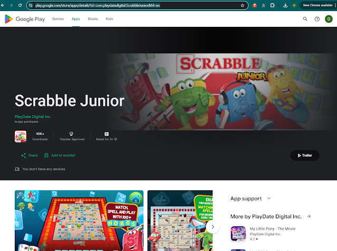Click the browser forward arrow

pyautogui.click(x=11, y=5)
